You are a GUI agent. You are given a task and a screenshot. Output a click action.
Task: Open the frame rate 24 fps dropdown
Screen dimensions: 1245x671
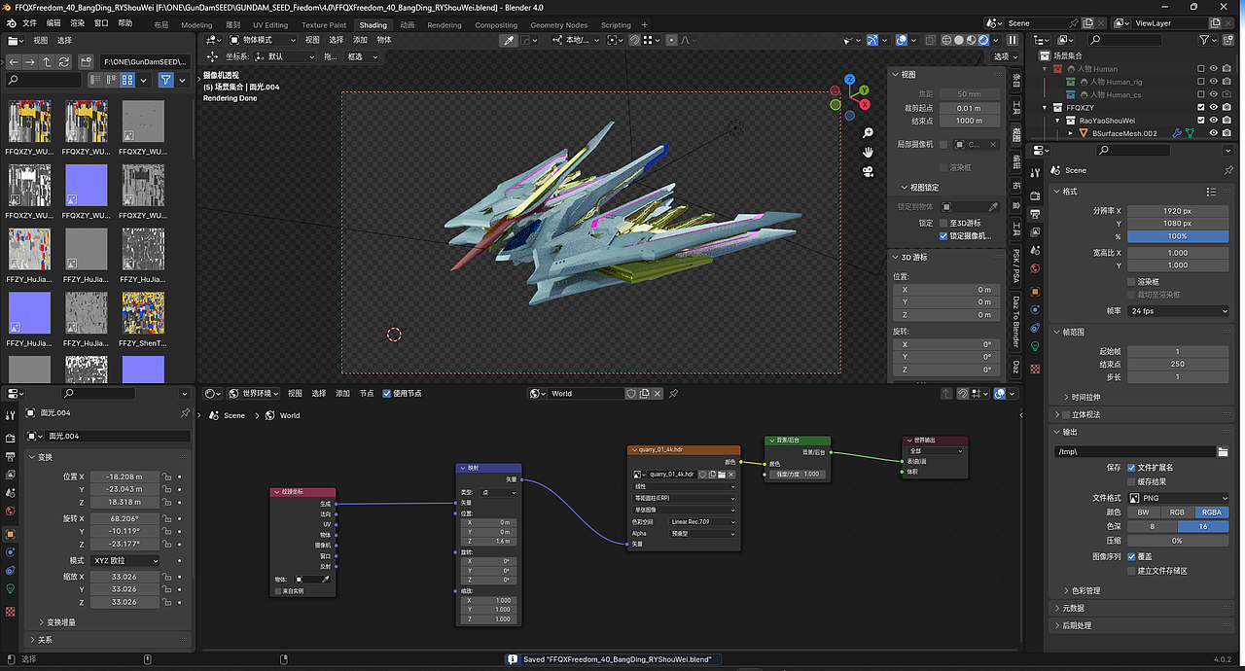click(x=1180, y=311)
